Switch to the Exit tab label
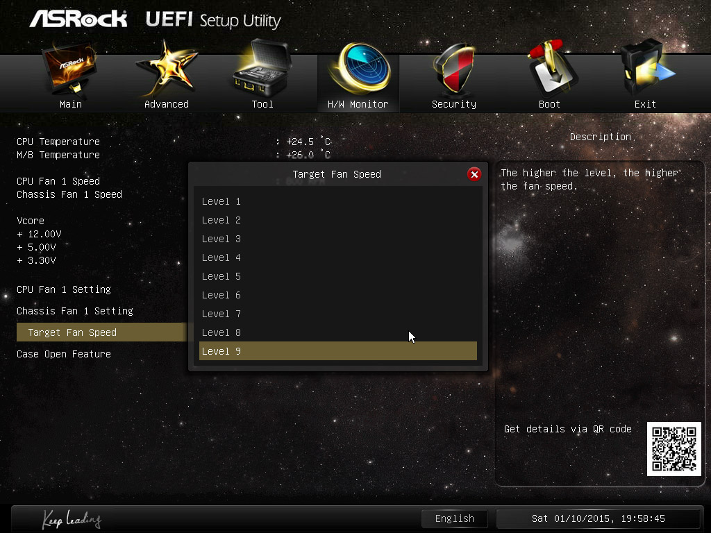Screen dimensions: 711x533 pyautogui.click(x=645, y=104)
